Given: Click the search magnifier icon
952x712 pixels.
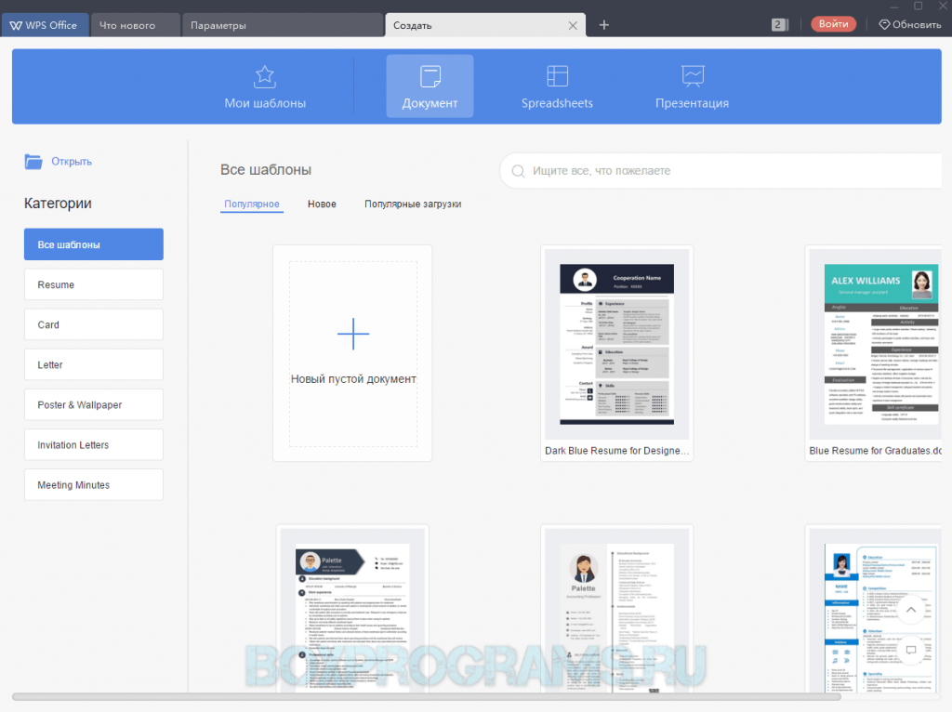Looking at the screenshot, I should pos(518,171).
